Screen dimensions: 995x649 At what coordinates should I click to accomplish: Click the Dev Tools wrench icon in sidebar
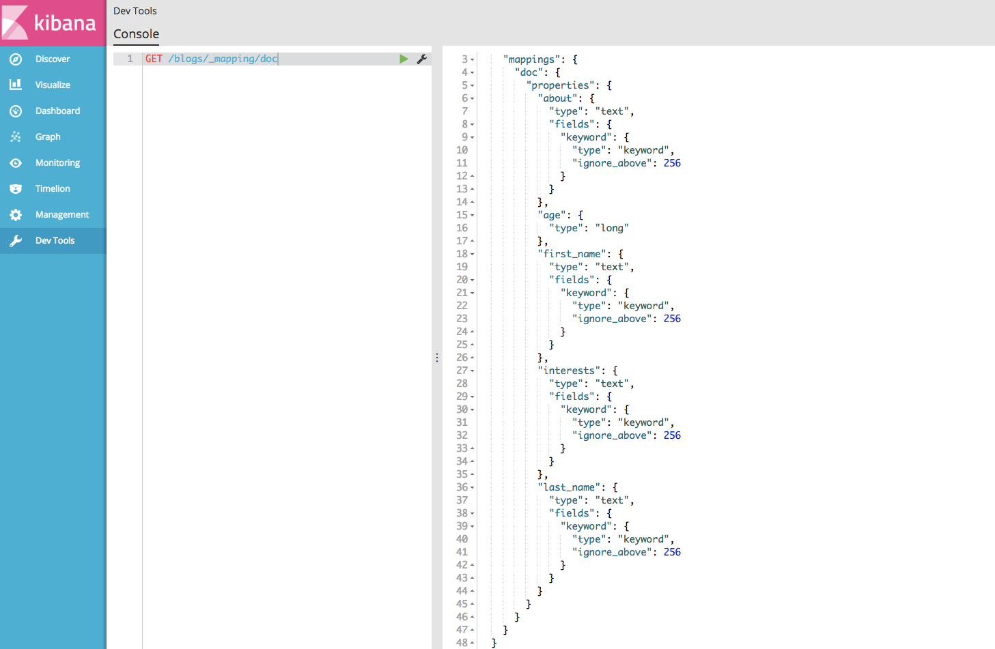(x=16, y=241)
